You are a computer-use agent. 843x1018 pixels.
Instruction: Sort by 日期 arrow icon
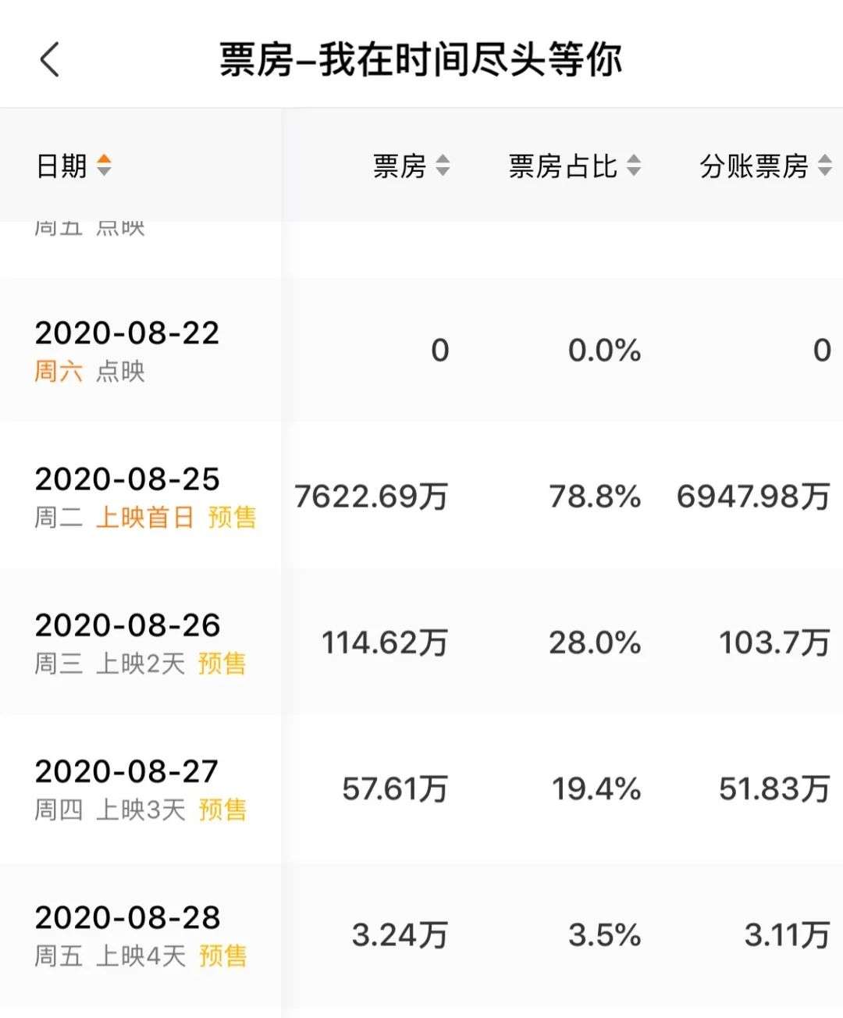point(104,166)
